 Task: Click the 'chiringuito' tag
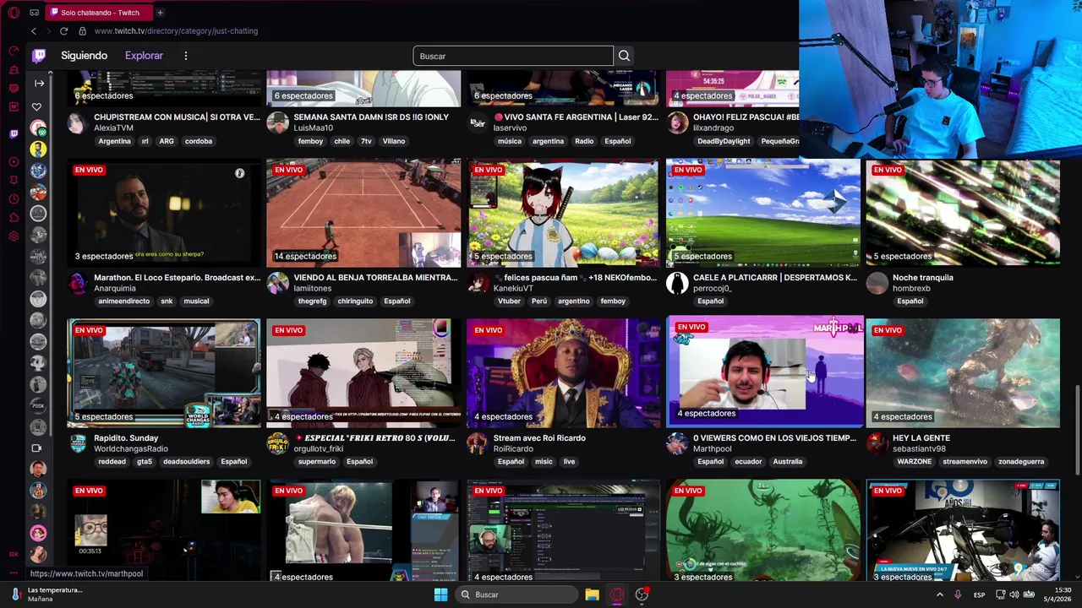click(355, 301)
